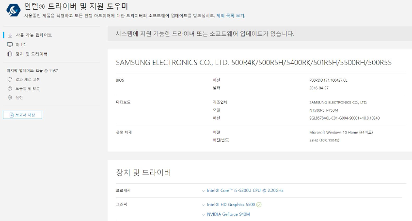Click the 마지막 업데이트 time text

tap(32, 70)
